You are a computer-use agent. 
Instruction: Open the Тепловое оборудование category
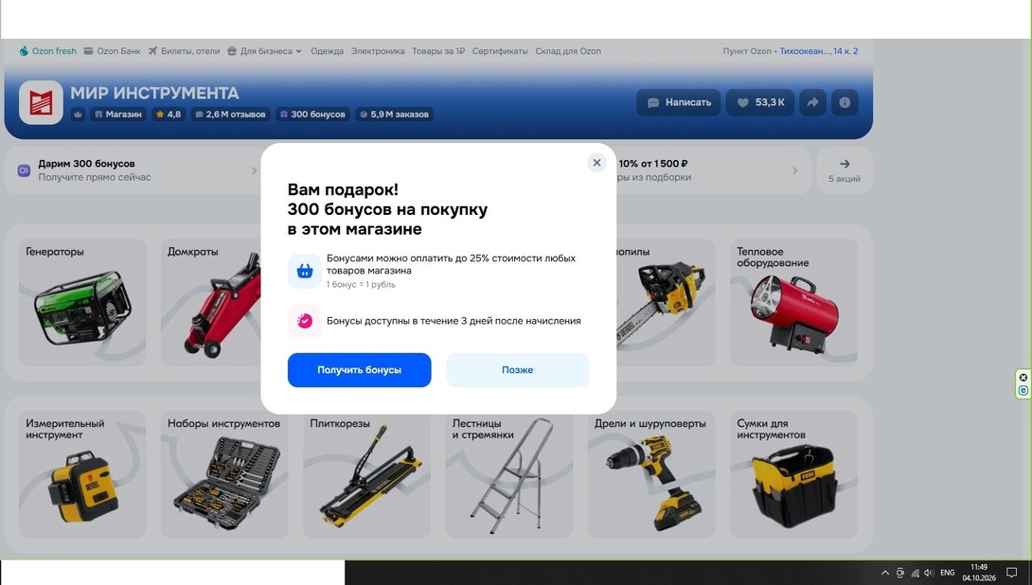(x=793, y=302)
